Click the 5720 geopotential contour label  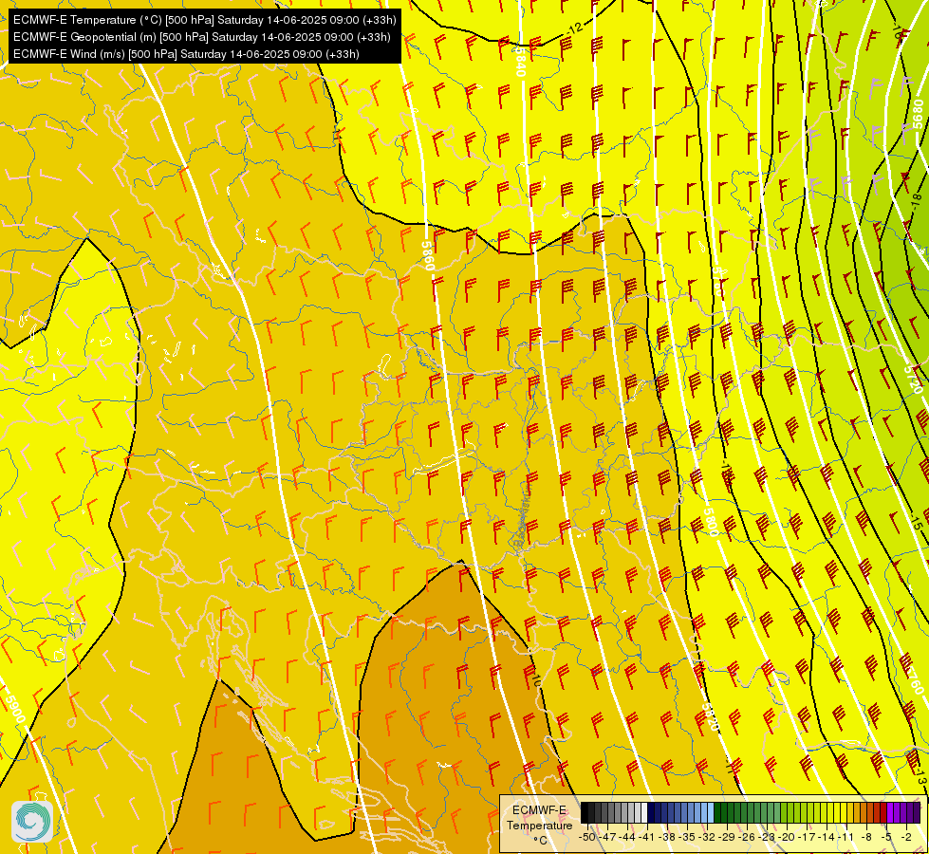tap(913, 380)
